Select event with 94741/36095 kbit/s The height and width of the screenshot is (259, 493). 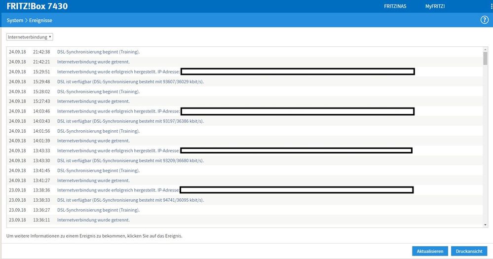[x=245, y=200]
